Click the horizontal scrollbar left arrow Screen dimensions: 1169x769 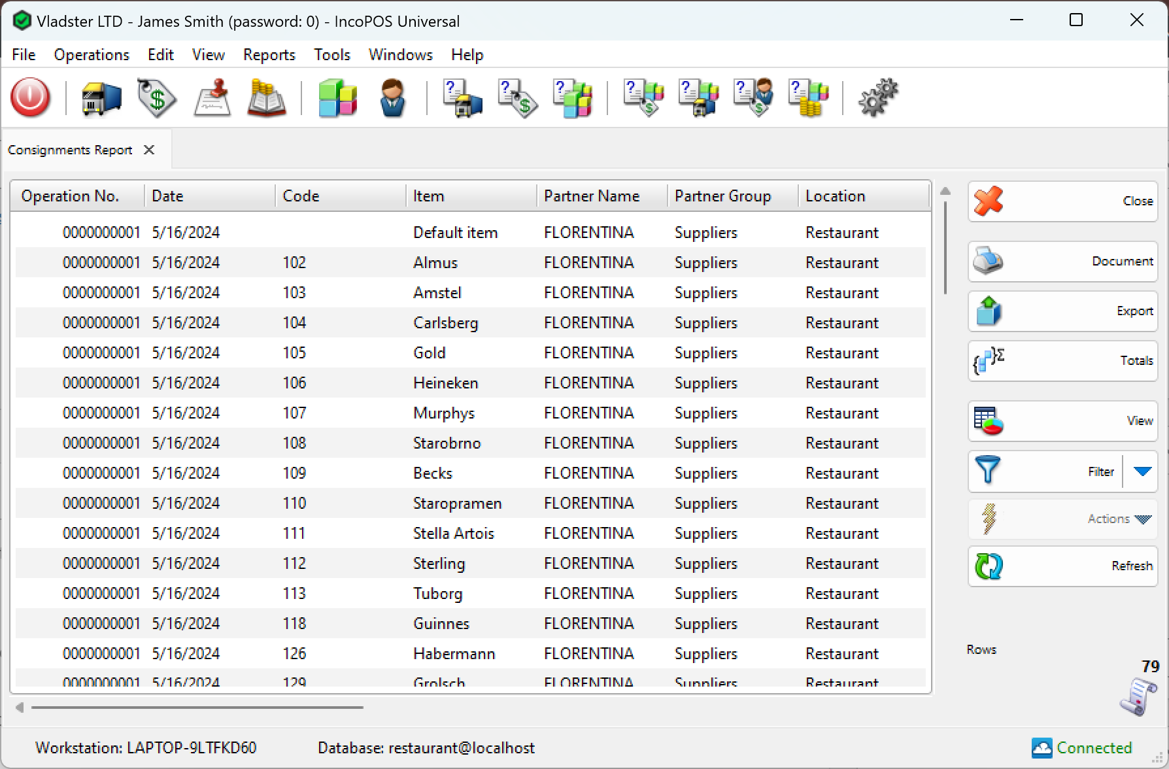tap(20, 707)
